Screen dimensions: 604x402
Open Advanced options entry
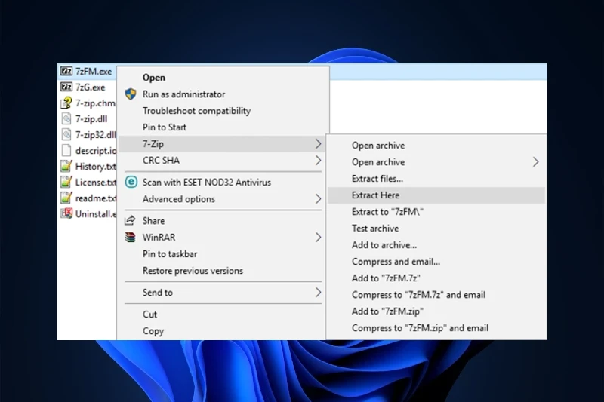click(223, 199)
